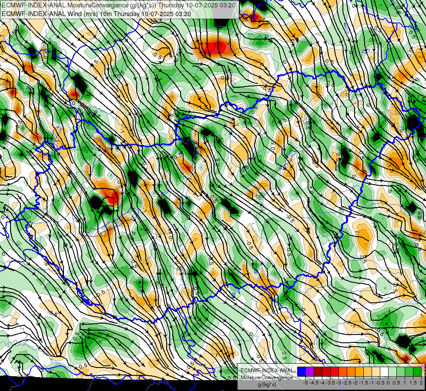Click the legend tick label -5
This screenshot has width=426, height=391.
click(x=305, y=383)
